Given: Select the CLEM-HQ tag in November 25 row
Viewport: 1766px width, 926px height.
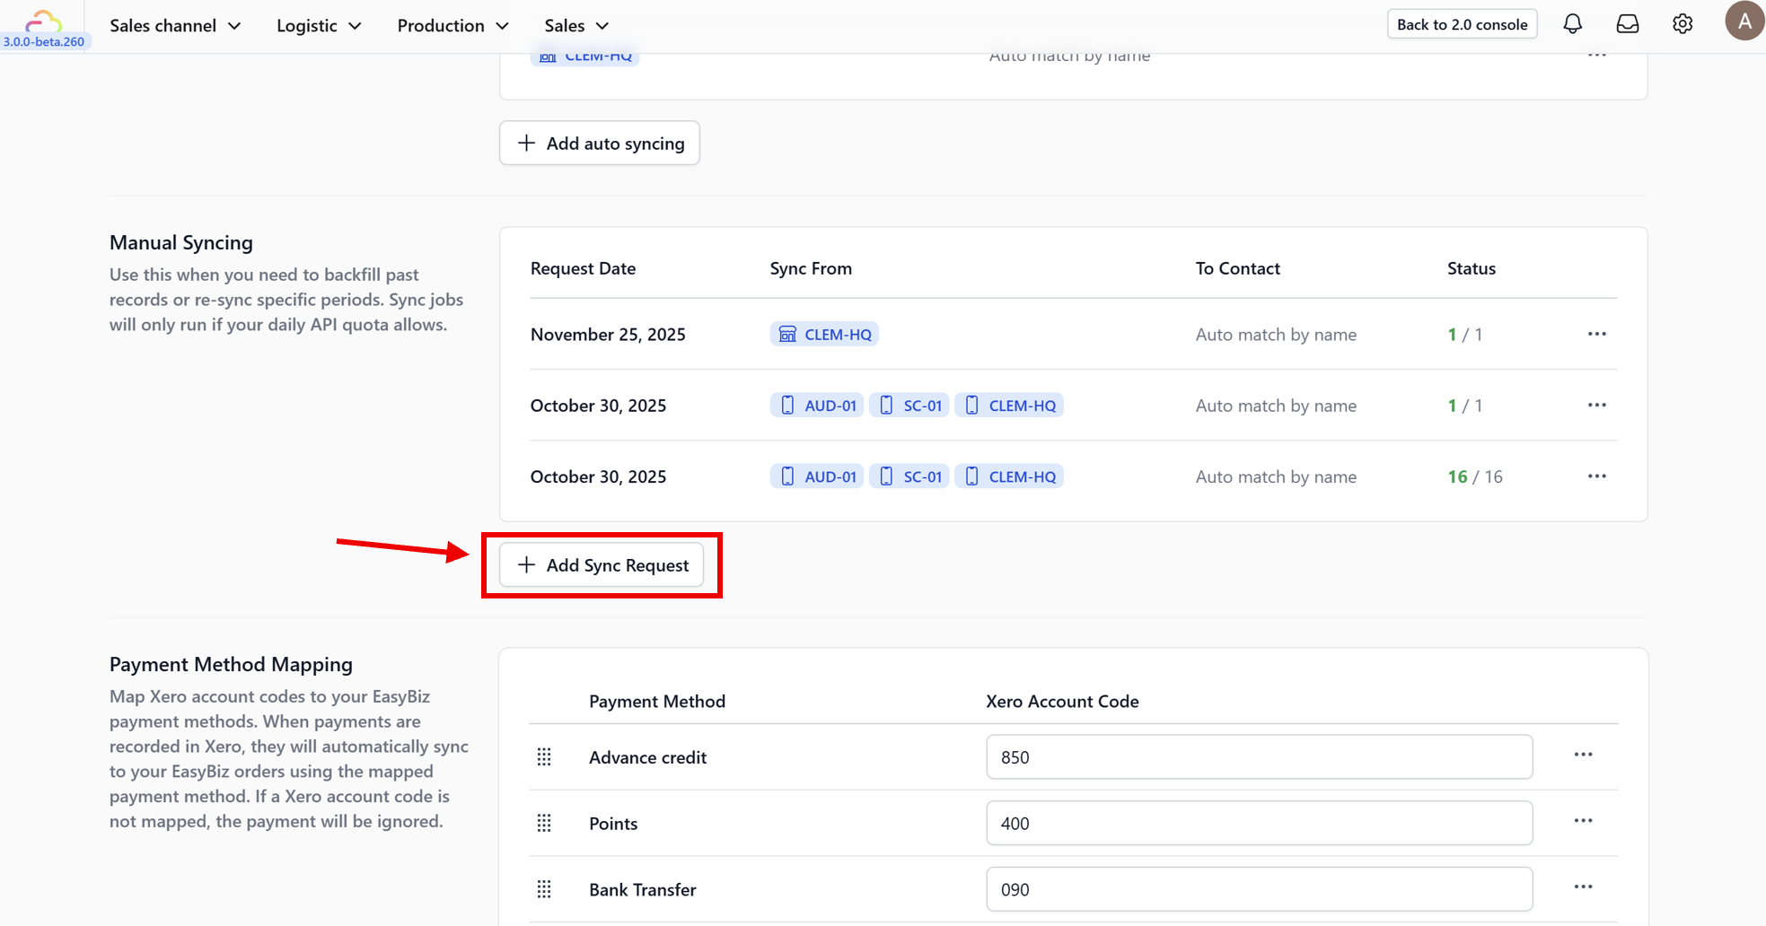Looking at the screenshot, I should coord(824,334).
